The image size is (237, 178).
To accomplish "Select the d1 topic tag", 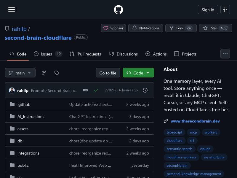I will [192, 141].
